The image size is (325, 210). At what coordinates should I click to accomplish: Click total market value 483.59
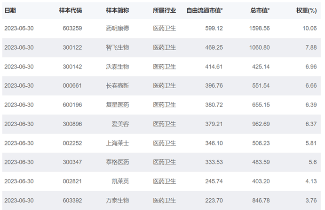261,162
